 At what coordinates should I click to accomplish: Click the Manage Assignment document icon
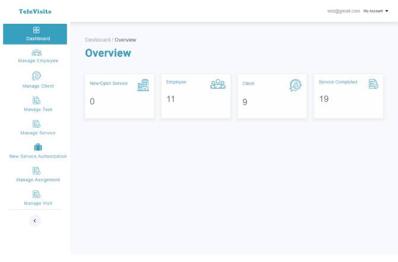pos(37,171)
